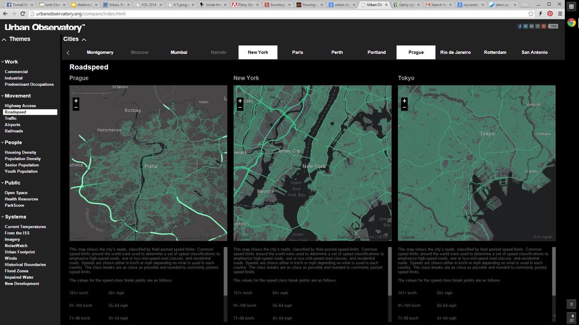Zoom out on the New York map
The height and width of the screenshot is (325, 579).
(240, 108)
